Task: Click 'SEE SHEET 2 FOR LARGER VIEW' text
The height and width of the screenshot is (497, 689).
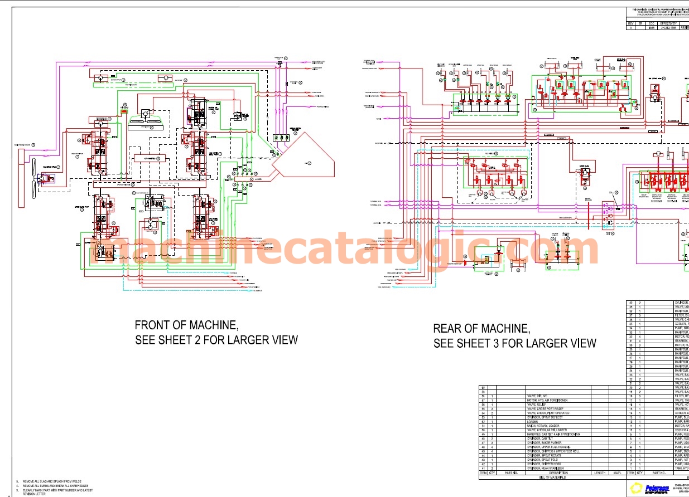Action: pos(216,340)
